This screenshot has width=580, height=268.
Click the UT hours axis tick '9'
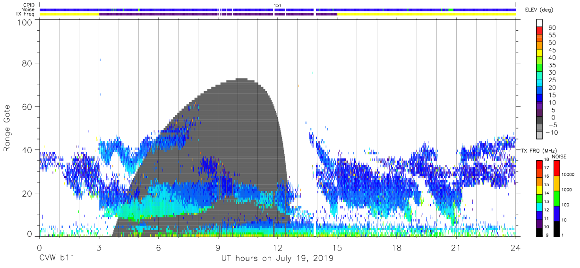[x=218, y=248]
